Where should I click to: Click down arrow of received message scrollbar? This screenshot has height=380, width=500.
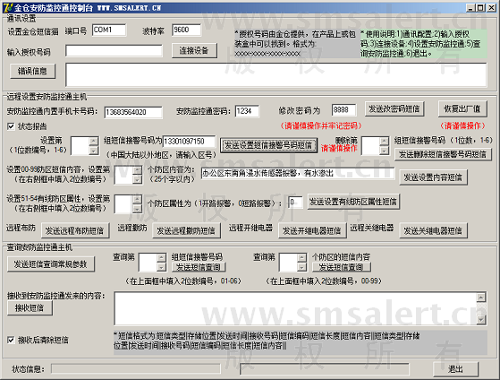pyautogui.click(x=481, y=319)
